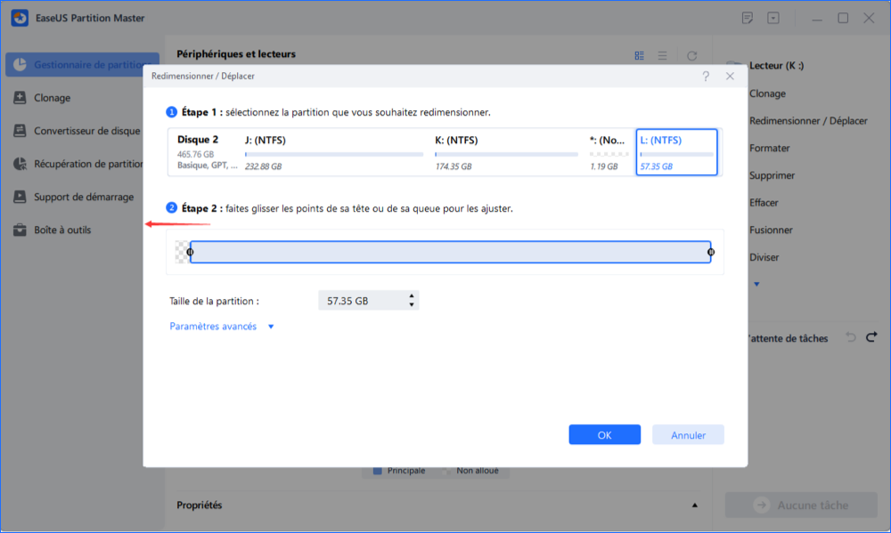Viewport: 891px width, 533px height.
Task: Select the K: (NTFS) partition
Action: (505, 152)
